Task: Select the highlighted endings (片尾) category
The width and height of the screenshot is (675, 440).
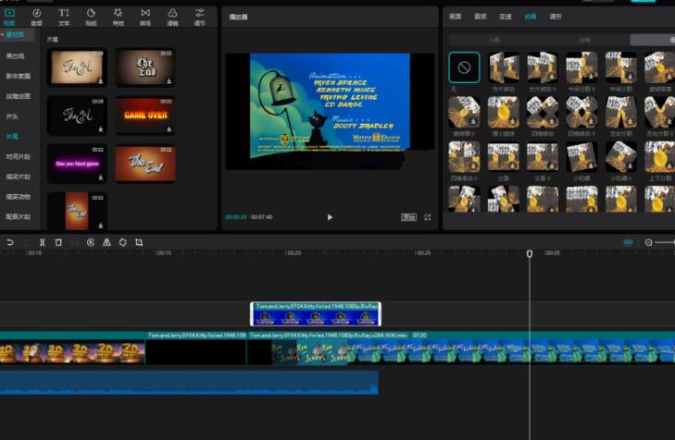Action: pos(12,137)
